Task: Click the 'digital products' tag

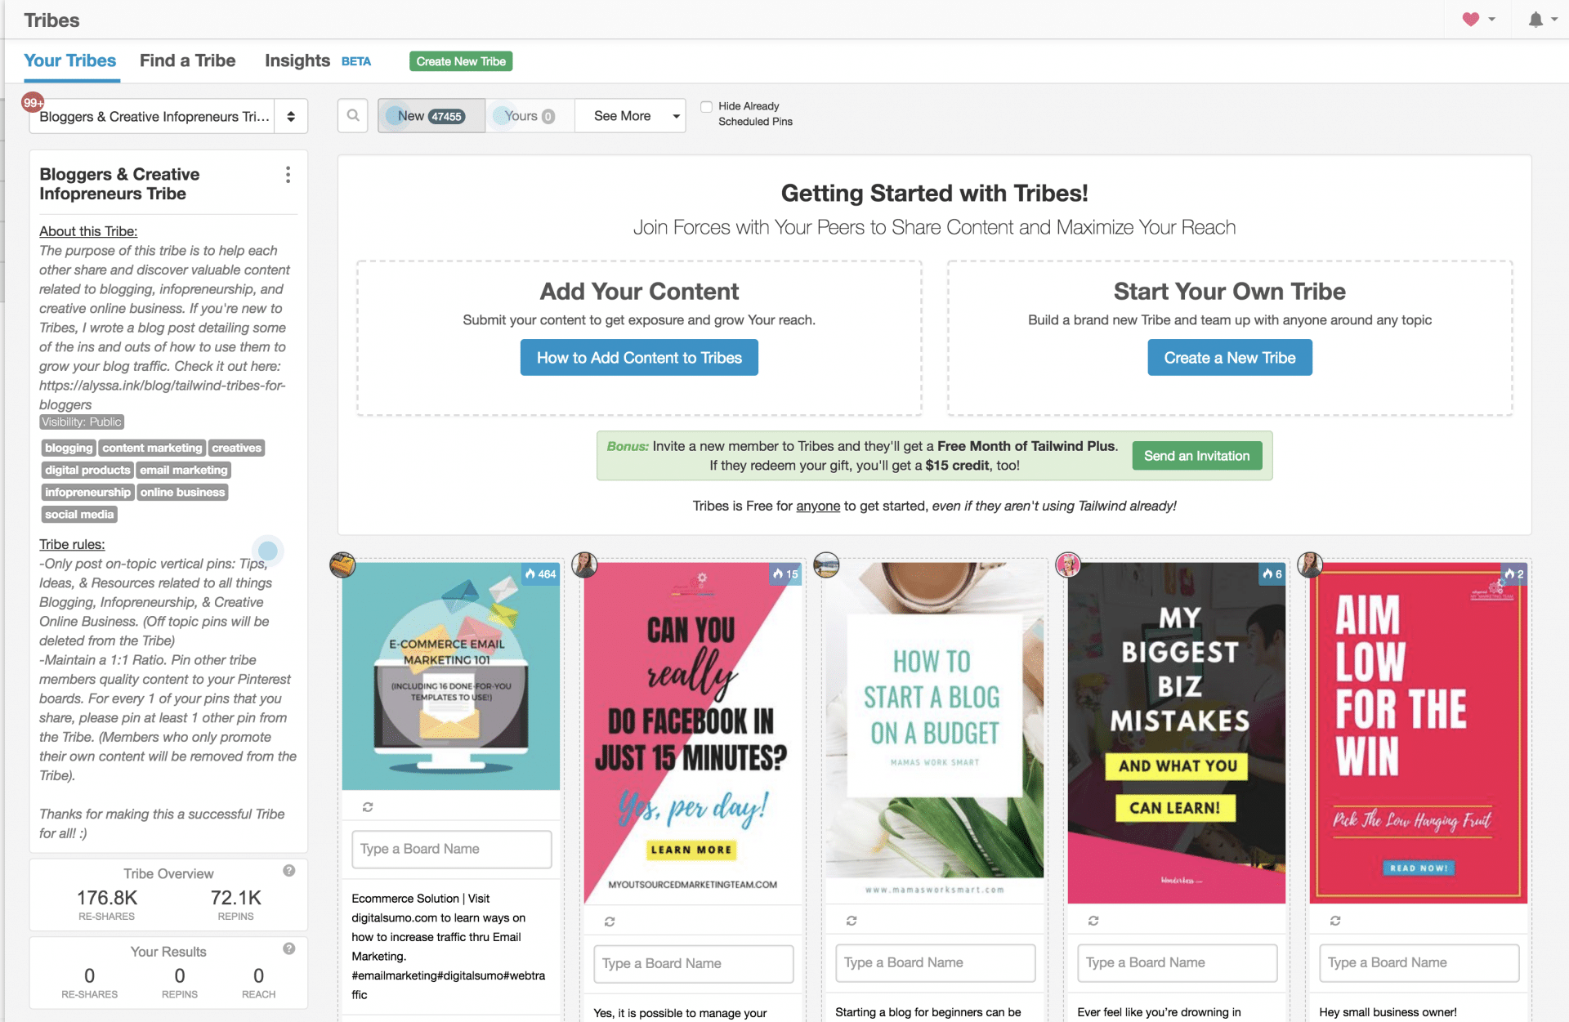Action: [x=87, y=470]
